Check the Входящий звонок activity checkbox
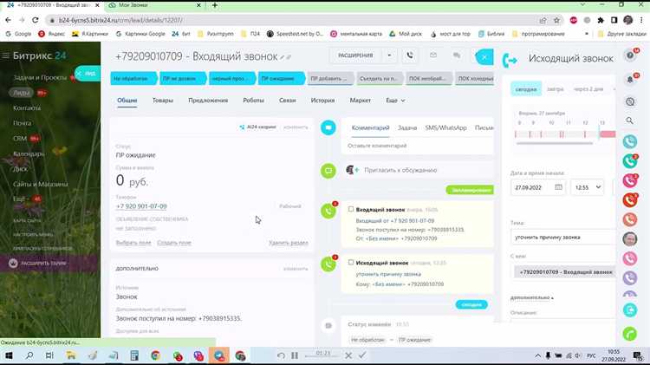Viewport: 650px width, 365px height. (351, 210)
